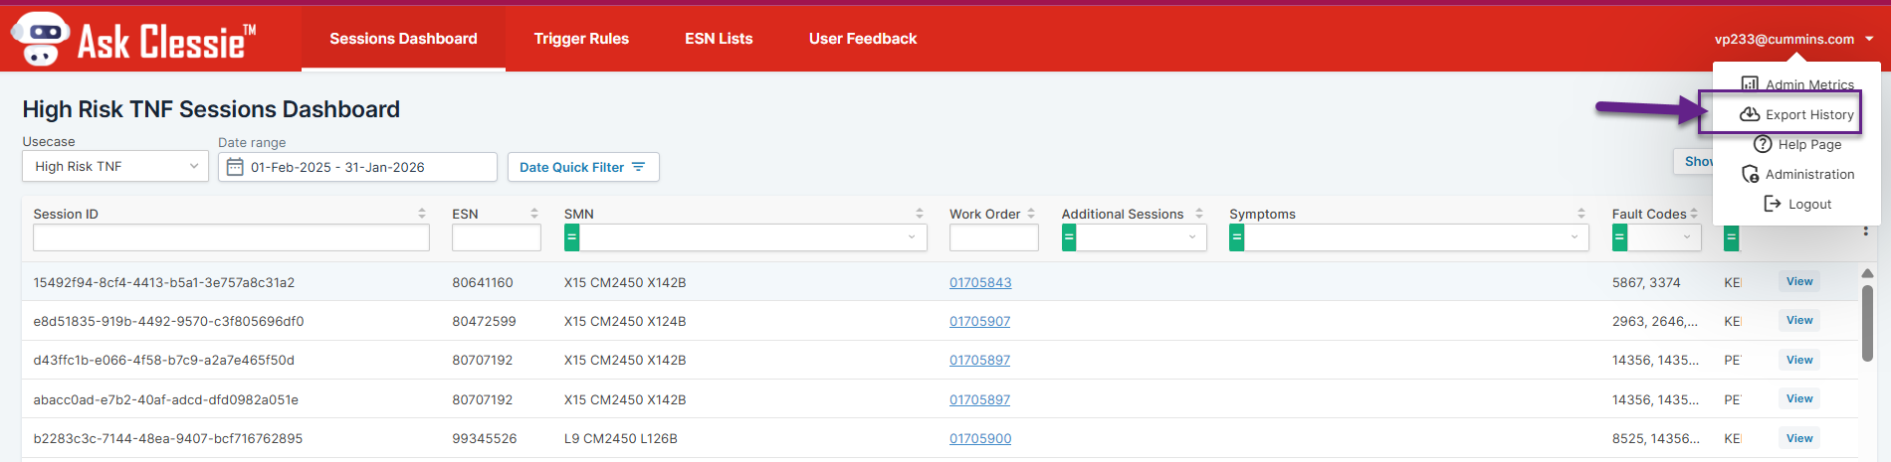Click the ESN filter input field

pos(496,237)
